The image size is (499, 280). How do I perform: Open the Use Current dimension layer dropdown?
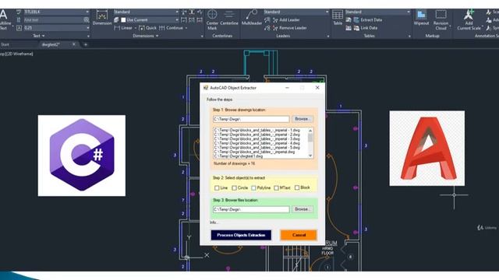pos(177,20)
